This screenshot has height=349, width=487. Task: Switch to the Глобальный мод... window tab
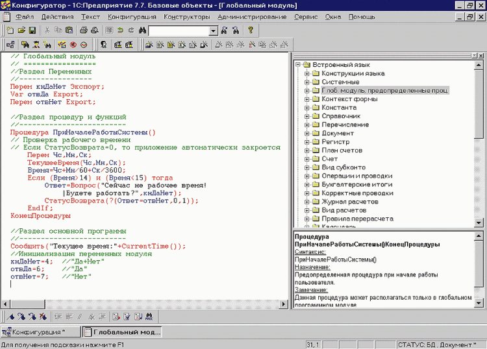click(122, 332)
